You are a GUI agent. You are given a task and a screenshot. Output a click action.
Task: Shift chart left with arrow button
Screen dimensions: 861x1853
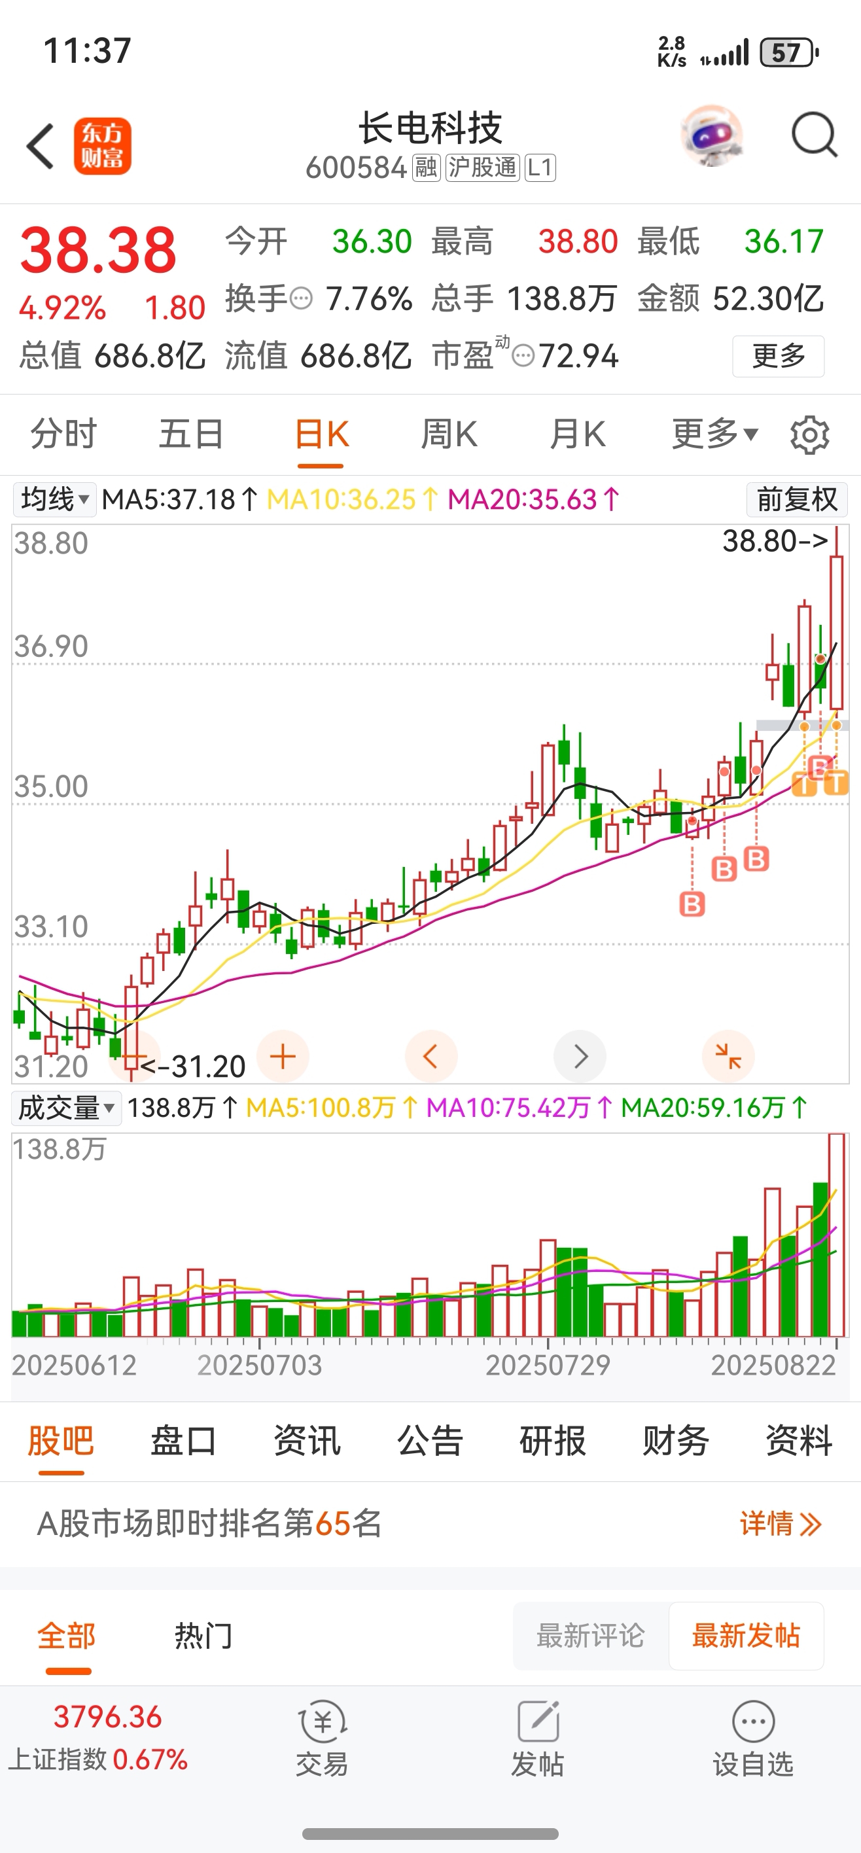[x=431, y=1056]
